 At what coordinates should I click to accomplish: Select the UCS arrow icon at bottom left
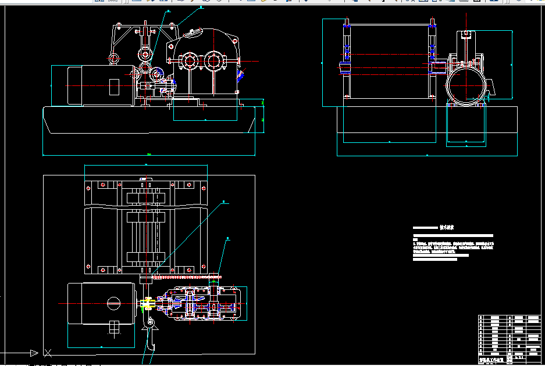(x=34, y=353)
